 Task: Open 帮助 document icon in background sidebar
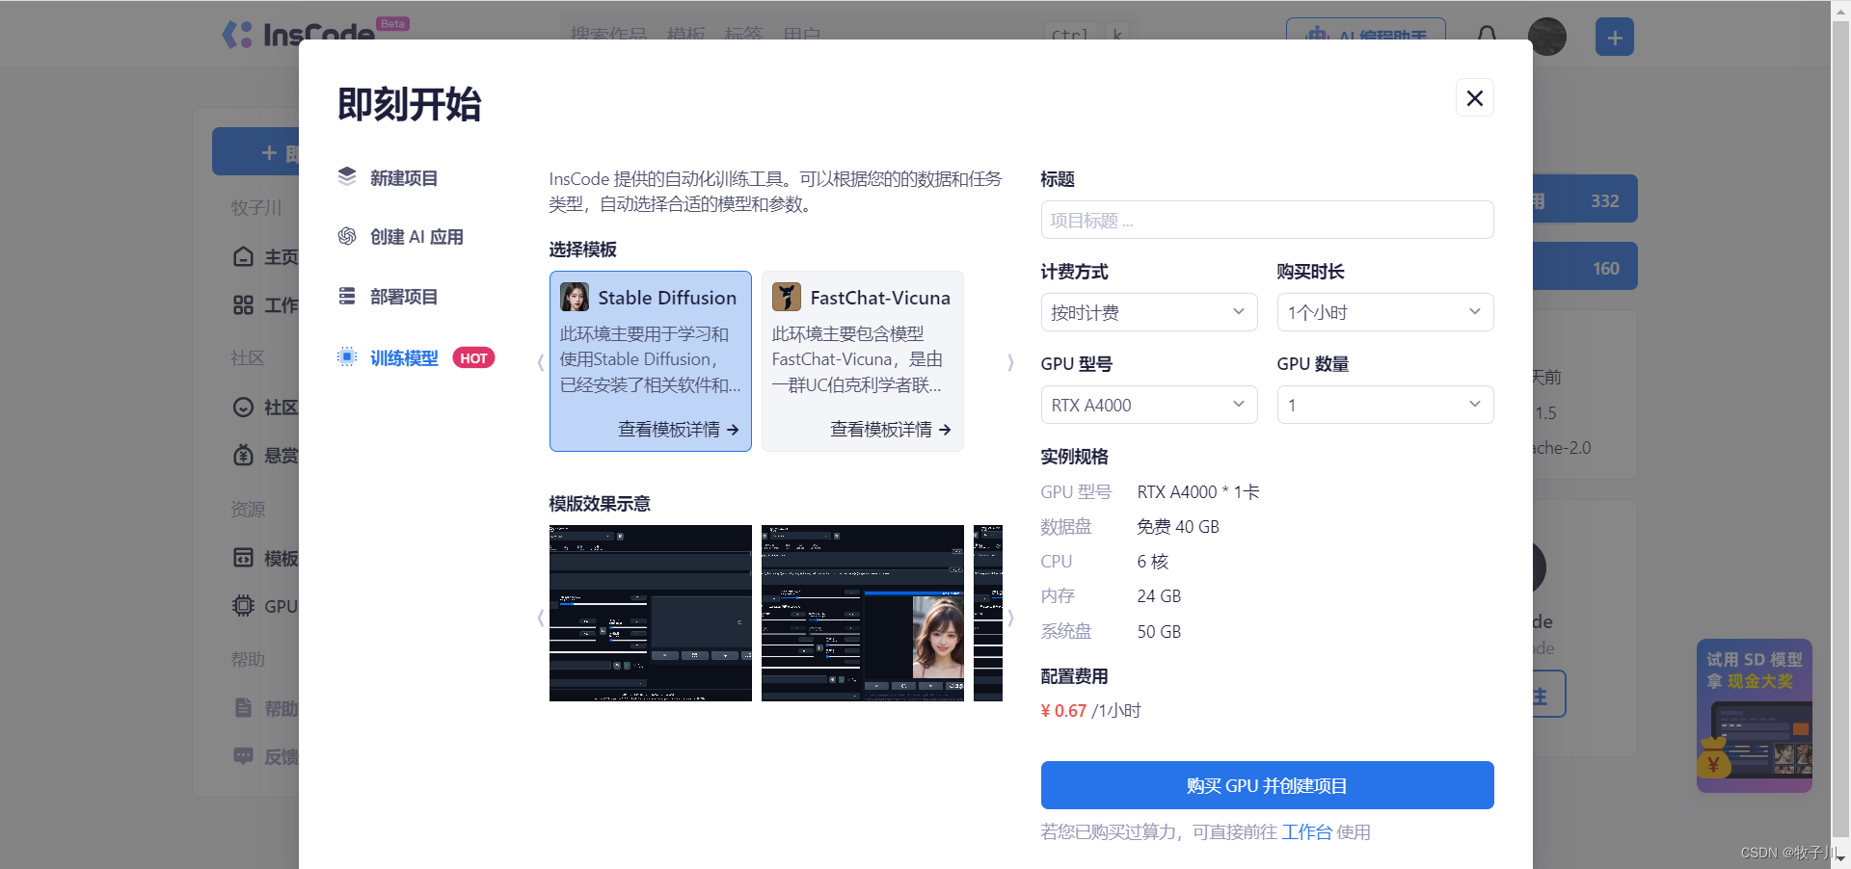[243, 708]
